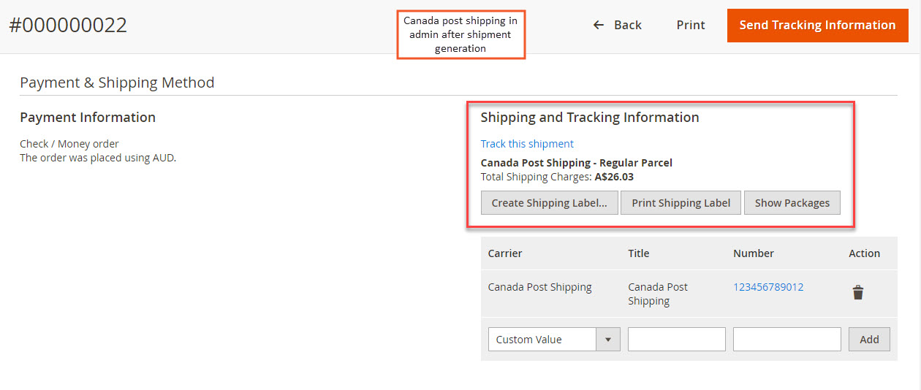This screenshot has width=921, height=390.
Task: Focus the tracking Number input field
Action: [x=787, y=340]
